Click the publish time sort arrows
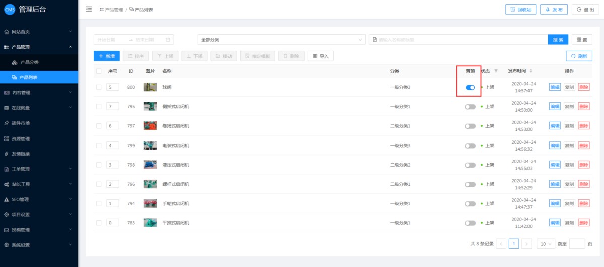 [530, 71]
